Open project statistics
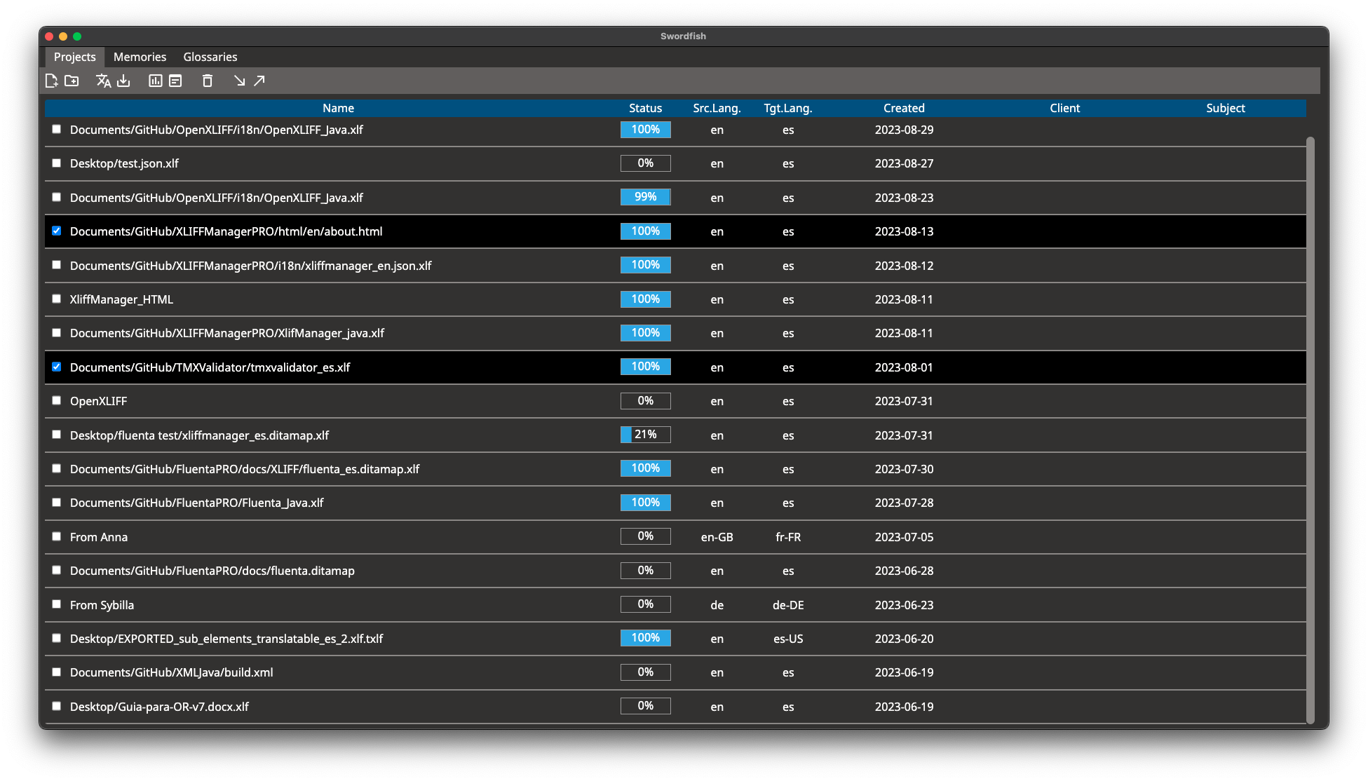Image resolution: width=1368 pixels, height=781 pixels. click(x=155, y=81)
